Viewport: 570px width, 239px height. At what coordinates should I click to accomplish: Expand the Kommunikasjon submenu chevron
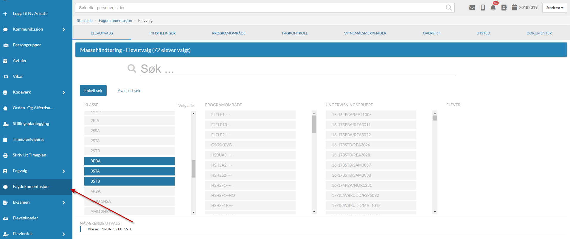[63, 29]
